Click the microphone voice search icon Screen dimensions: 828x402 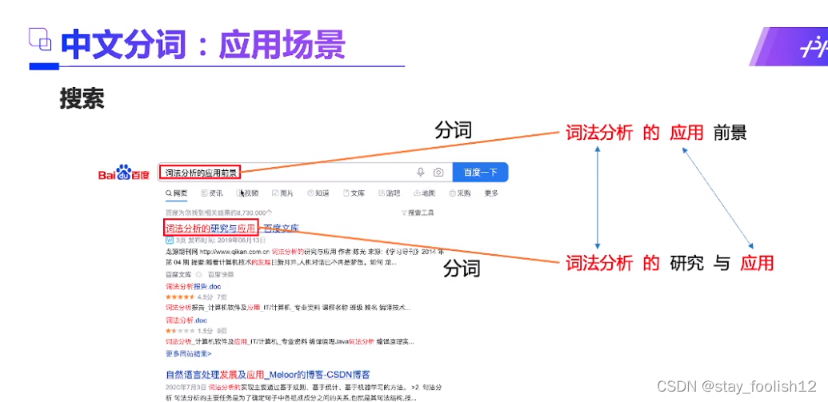421,172
